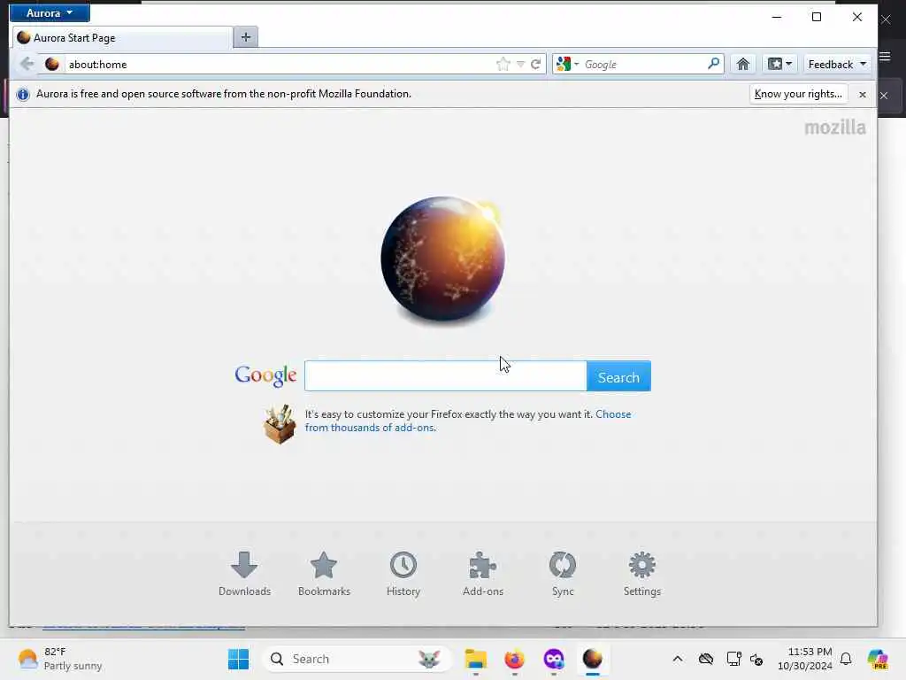
Task: Go back with the back arrow
Action: click(26, 64)
